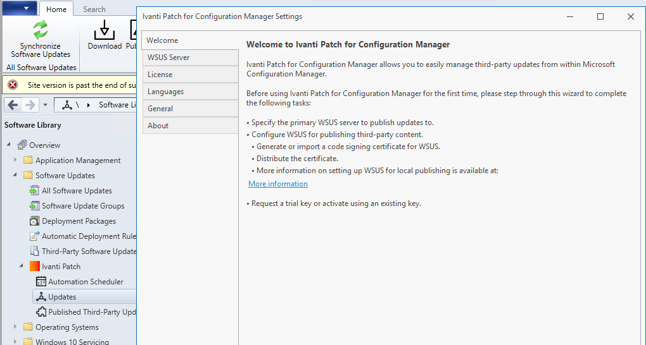
Task: Select the Languages settings tab
Action: point(165,92)
